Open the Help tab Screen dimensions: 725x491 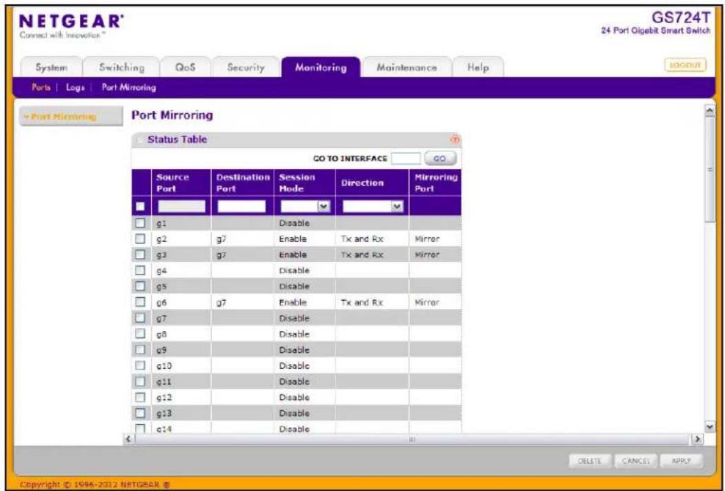(x=477, y=68)
